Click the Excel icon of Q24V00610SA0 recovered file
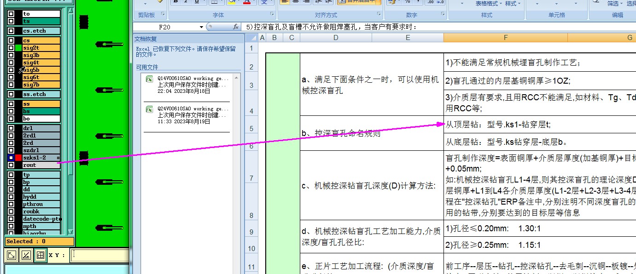The image size is (636, 274). [149, 109]
